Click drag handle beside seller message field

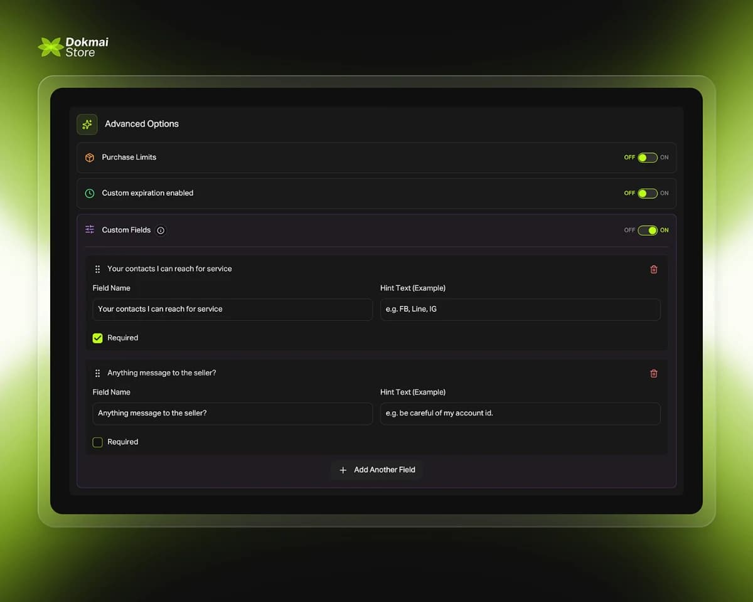pyautogui.click(x=97, y=373)
